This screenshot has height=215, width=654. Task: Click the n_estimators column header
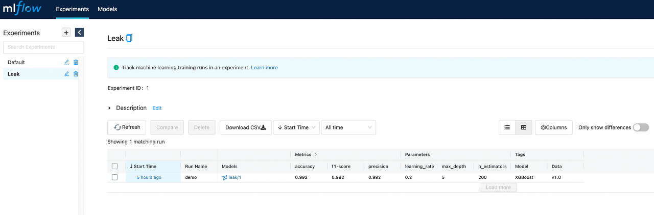[x=493, y=166]
